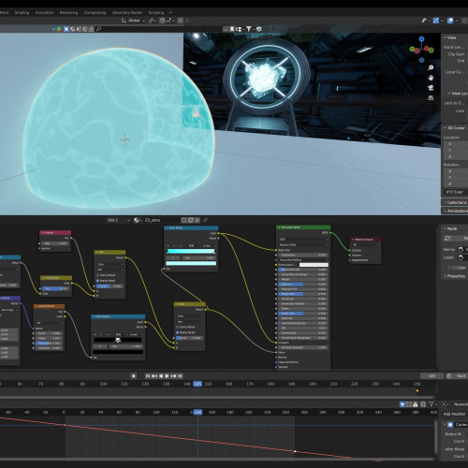Toggle show-errors warning icon in graph editor
The height and width of the screenshot is (468, 468).
(416, 404)
